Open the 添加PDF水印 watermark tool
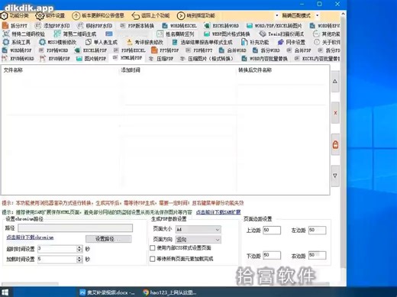 coord(53,26)
